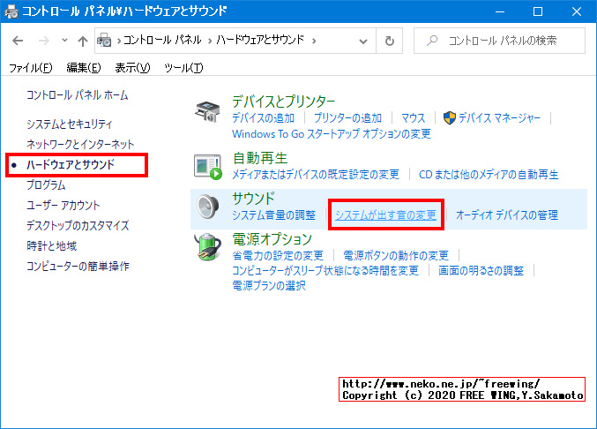597x429 pixels.
Task: Click プリンターの追加 link
Action: (347, 118)
